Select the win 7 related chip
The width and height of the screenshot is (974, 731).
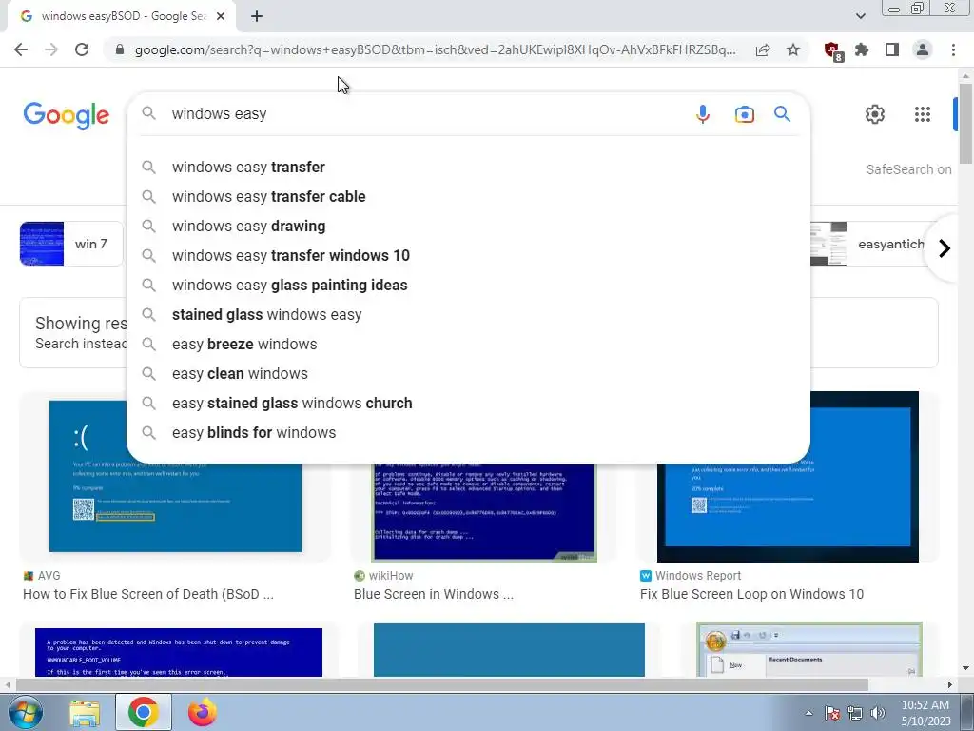(71, 244)
